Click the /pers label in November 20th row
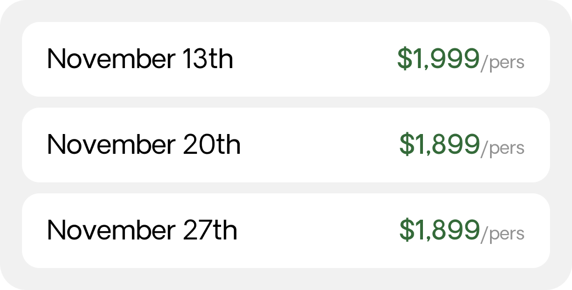Viewport: 572px width, 290px height. [x=502, y=149]
